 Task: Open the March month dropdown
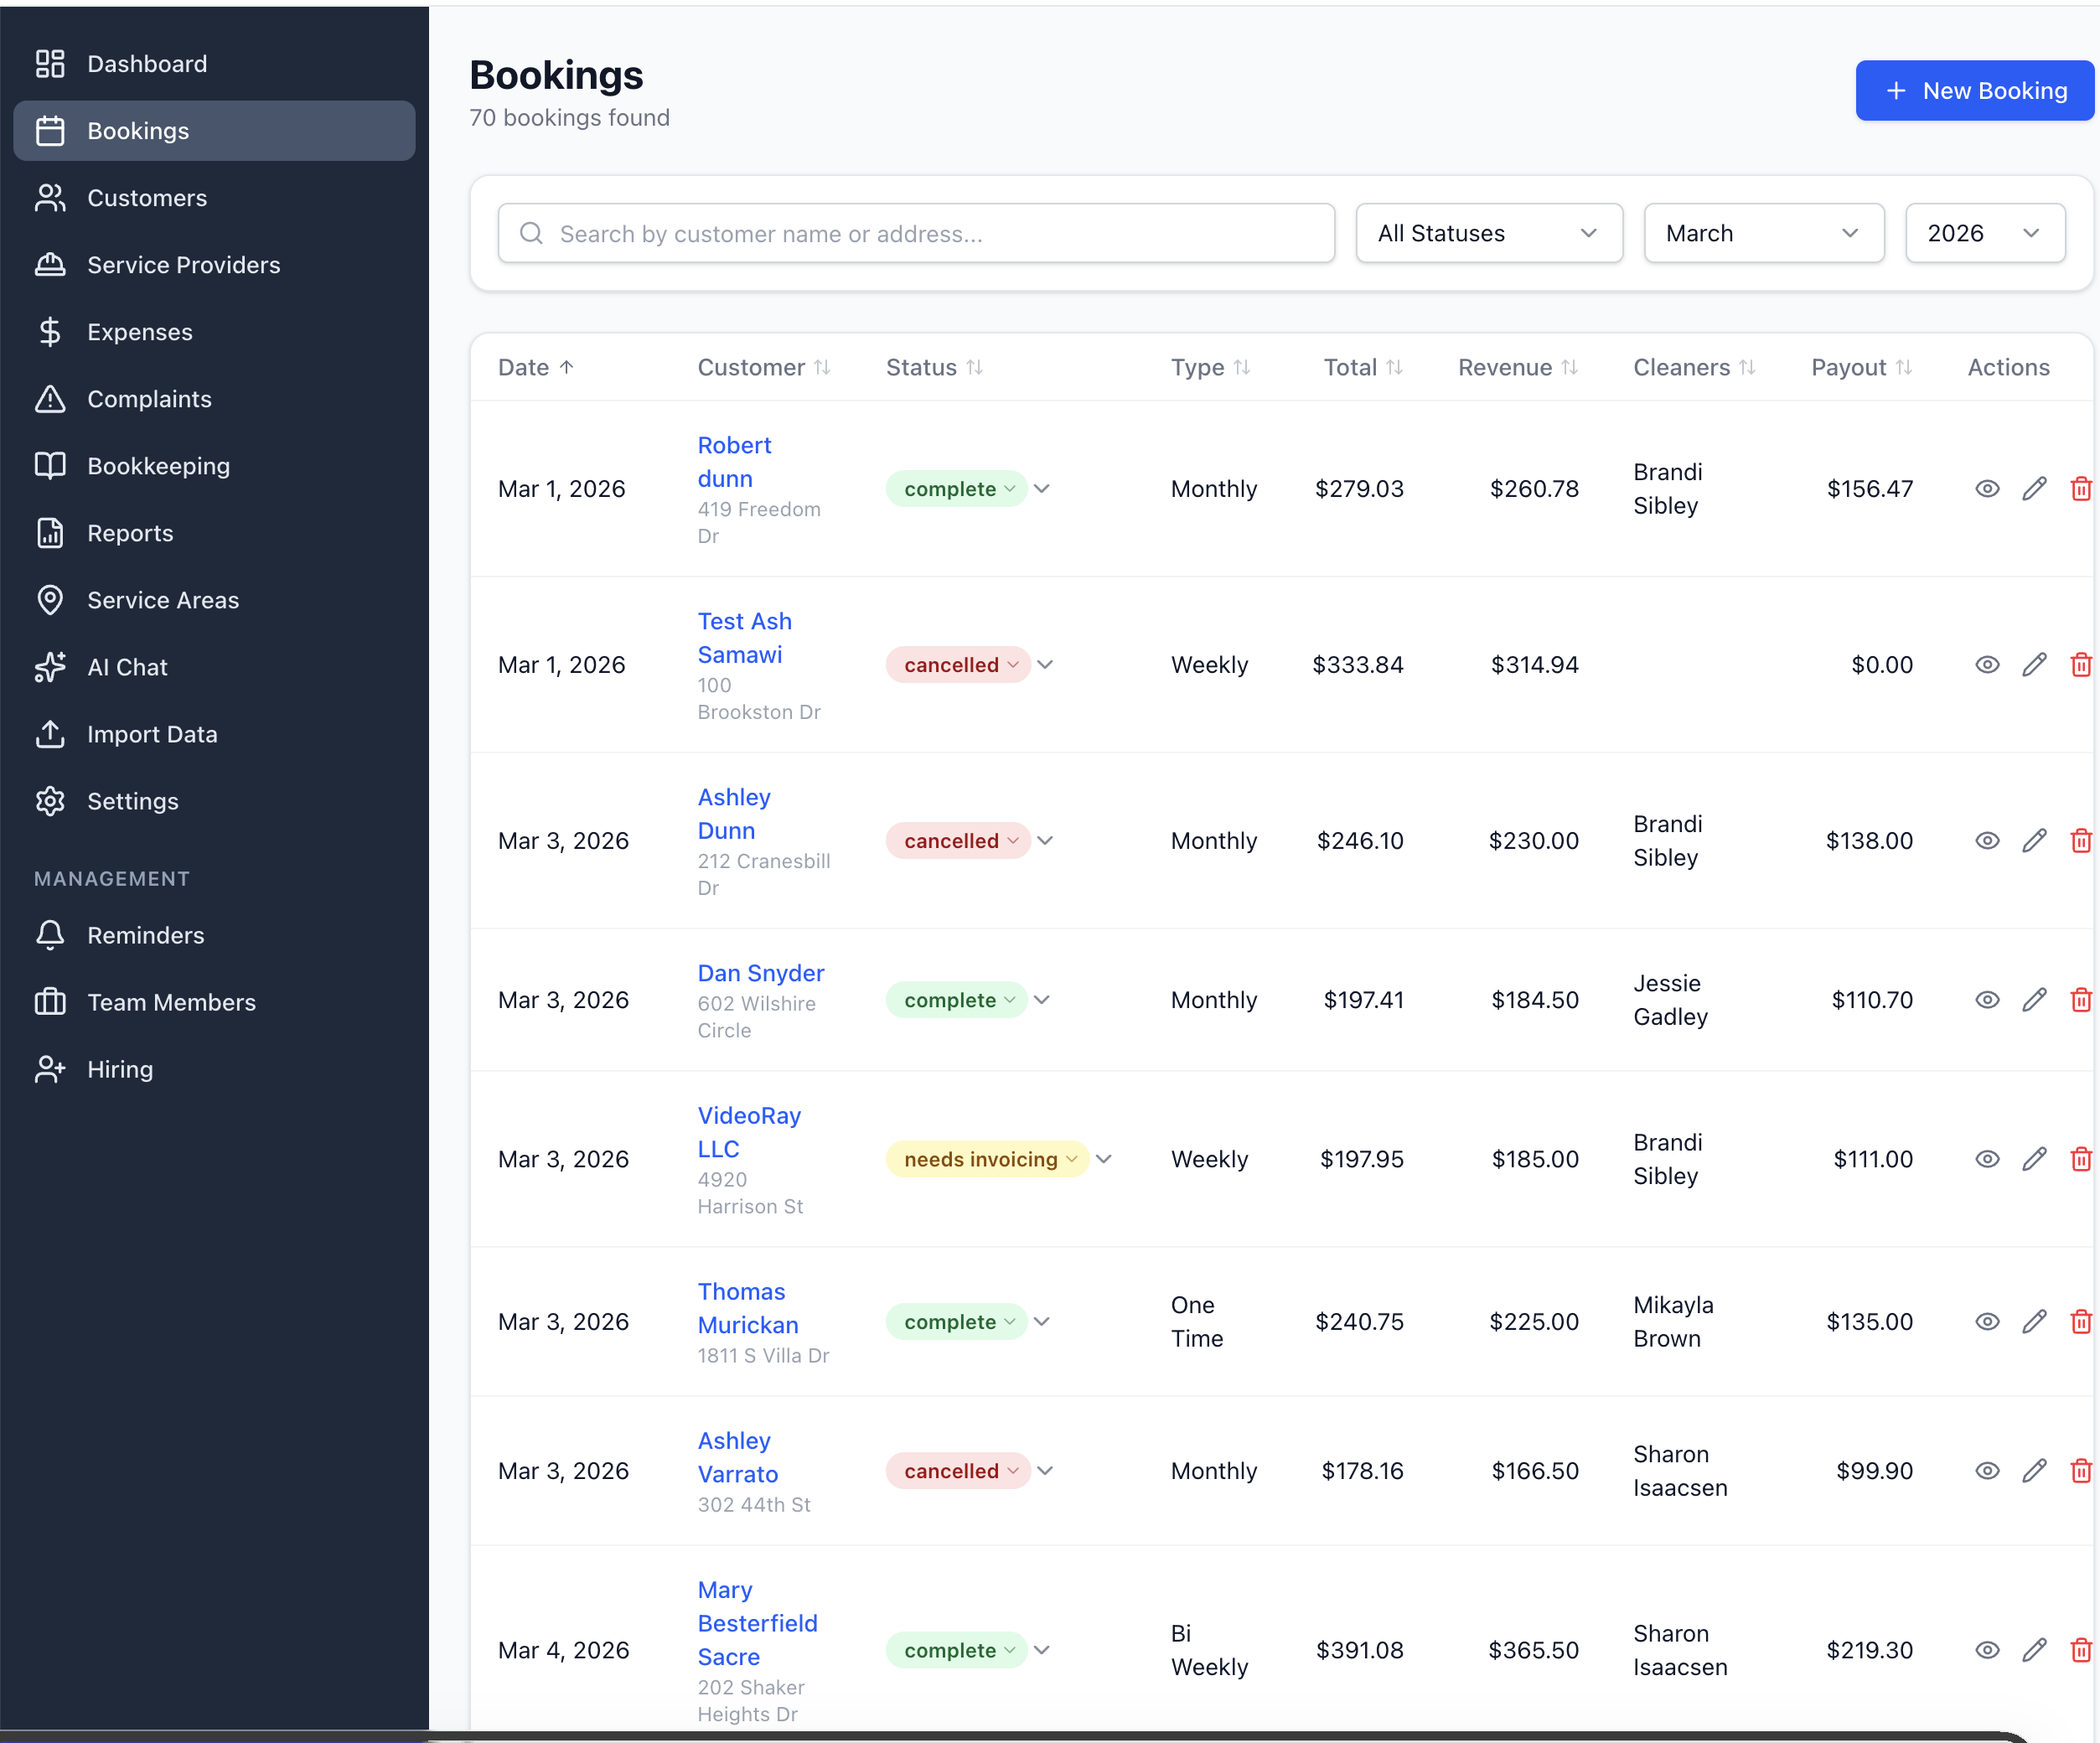pyautogui.click(x=1763, y=233)
